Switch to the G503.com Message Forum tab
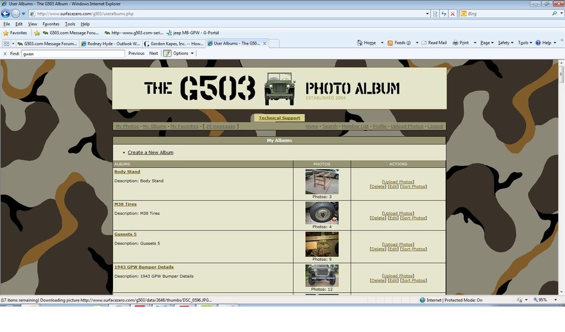 pyautogui.click(x=47, y=43)
